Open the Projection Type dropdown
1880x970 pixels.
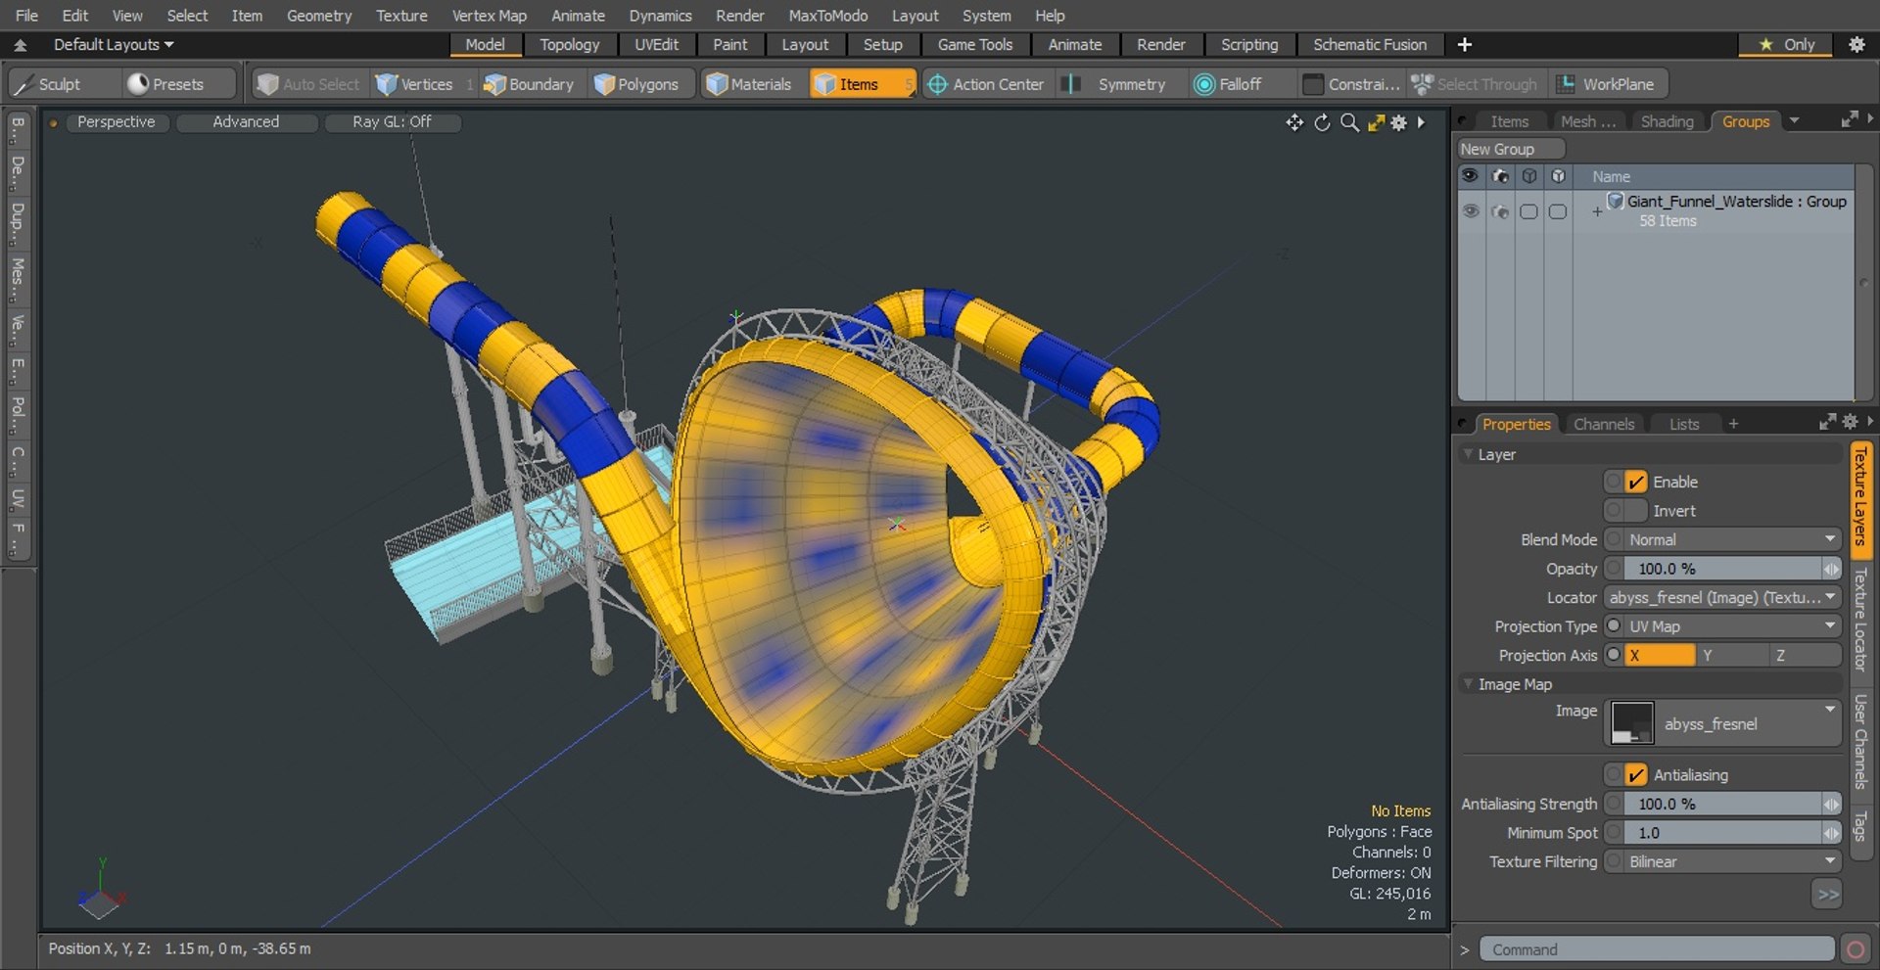click(1732, 626)
